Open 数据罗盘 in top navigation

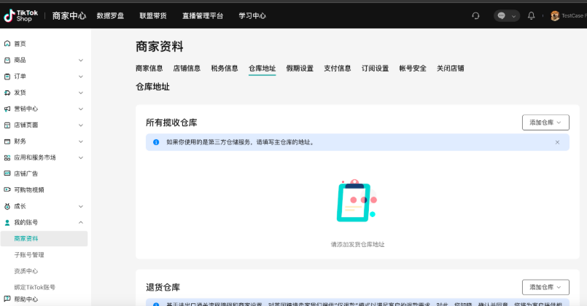tap(110, 16)
